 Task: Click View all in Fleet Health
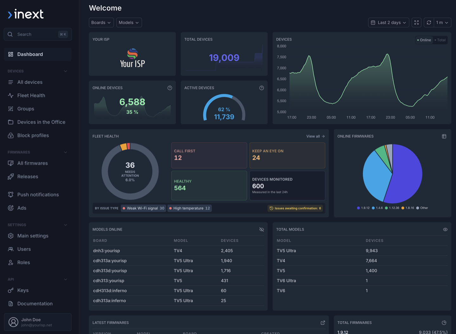315,136
